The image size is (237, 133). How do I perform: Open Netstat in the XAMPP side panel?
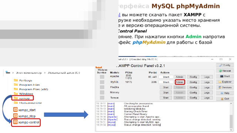pyautogui.click(x=225, y=71)
